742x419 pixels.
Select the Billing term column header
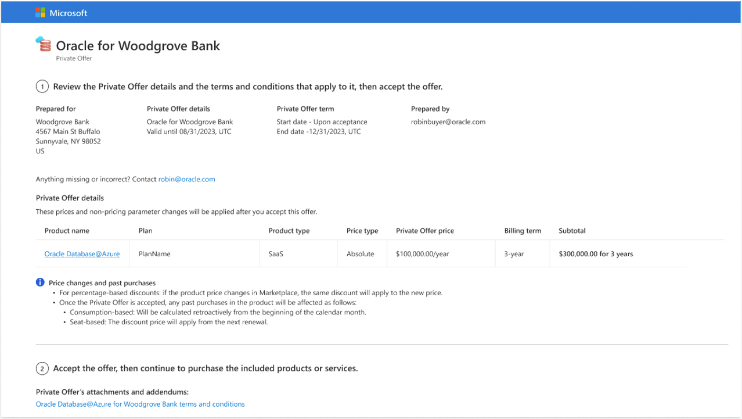click(x=522, y=231)
